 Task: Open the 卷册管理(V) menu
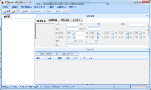(26, 7)
